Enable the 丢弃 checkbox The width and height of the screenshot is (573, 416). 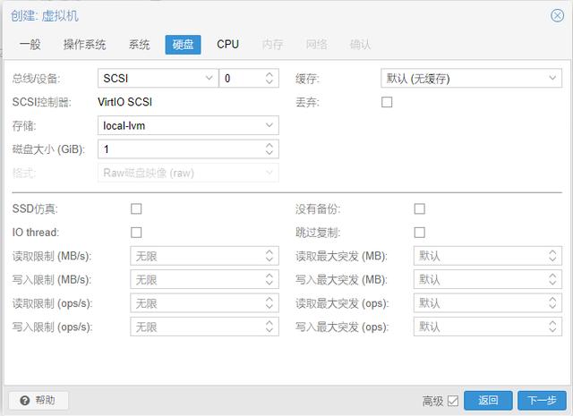pyautogui.click(x=387, y=102)
